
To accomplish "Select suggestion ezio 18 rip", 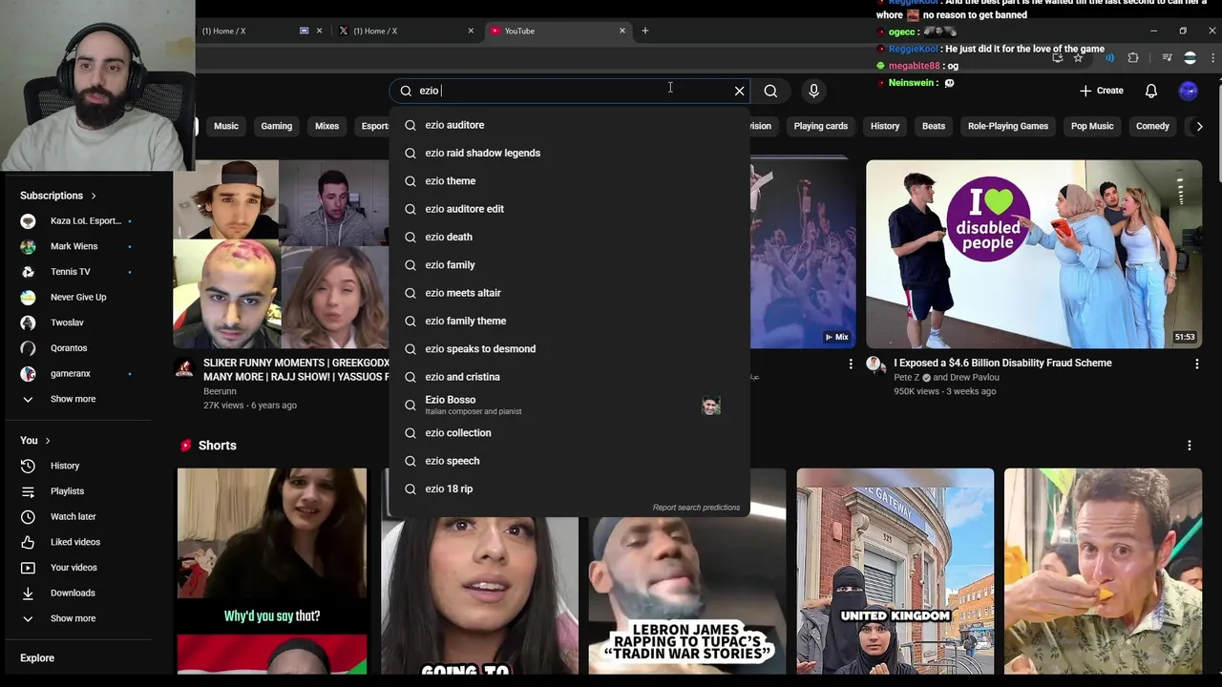I will pos(569,489).
